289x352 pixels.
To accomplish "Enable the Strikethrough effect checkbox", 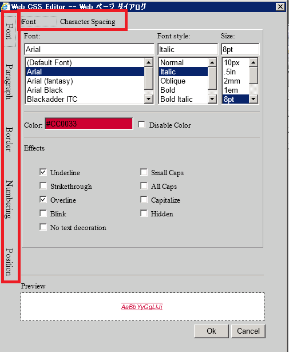I will point(43,186).
